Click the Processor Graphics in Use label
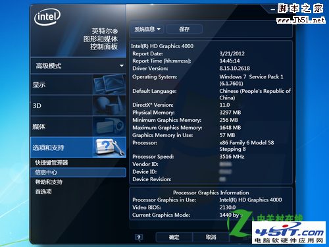 click(164, 200)
